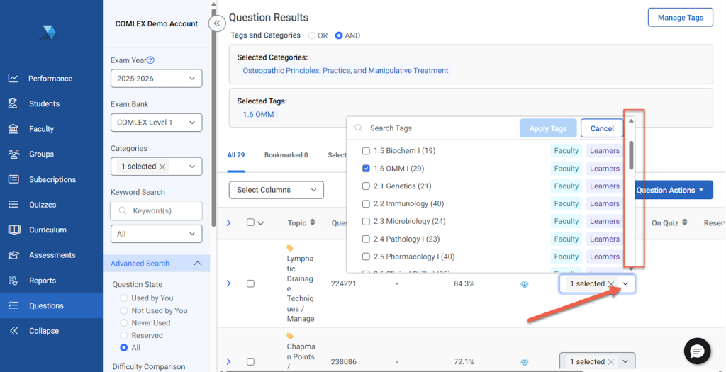Screen dimensions: 726x372
Task: Select the OR radio button
Action: click(312, 35)
